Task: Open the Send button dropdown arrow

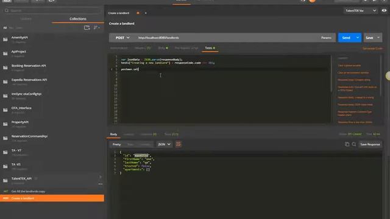Action: coord(358,38)
